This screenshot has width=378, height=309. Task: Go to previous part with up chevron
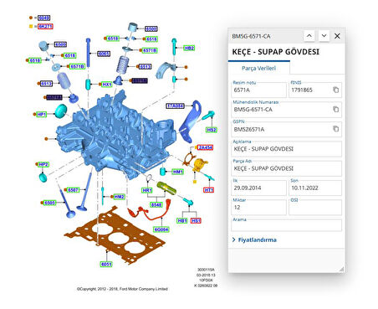(x=309, y=36)
